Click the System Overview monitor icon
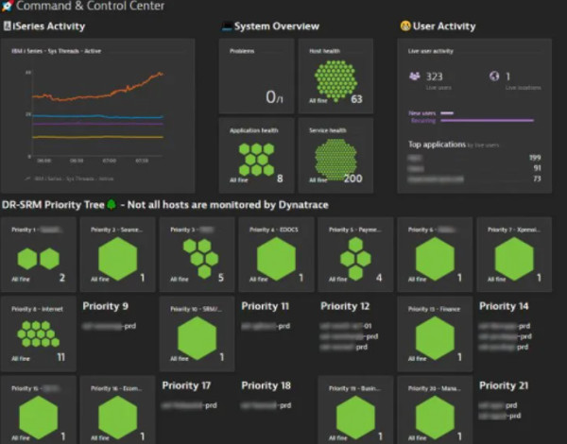Viewport: 567px width, 444px height. click(227, 26)
